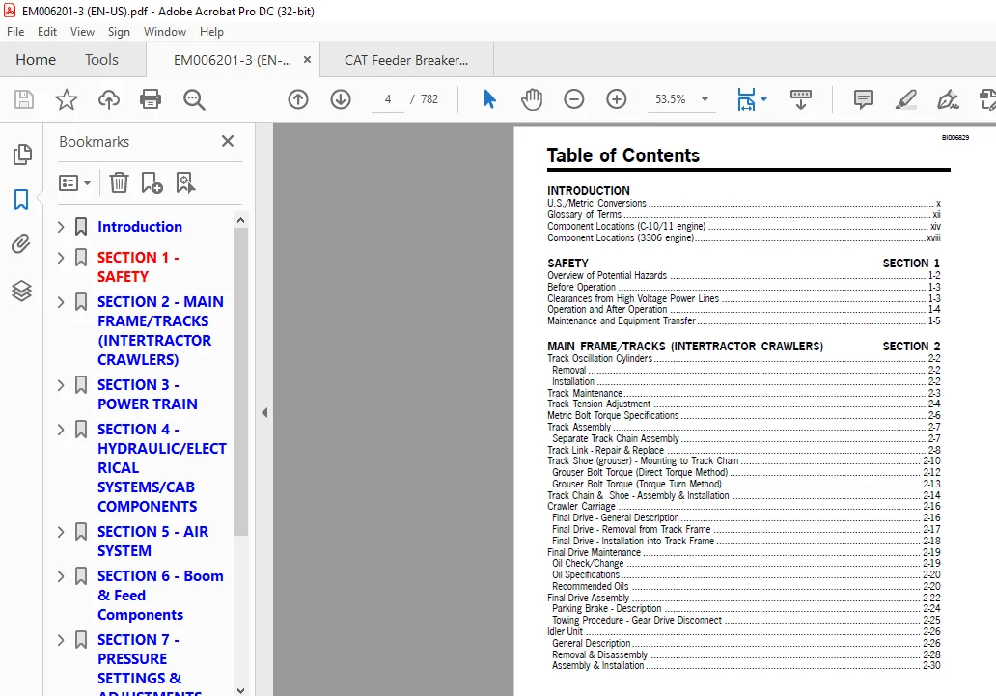Switch to the Tools tab

[x=101, y=60]
